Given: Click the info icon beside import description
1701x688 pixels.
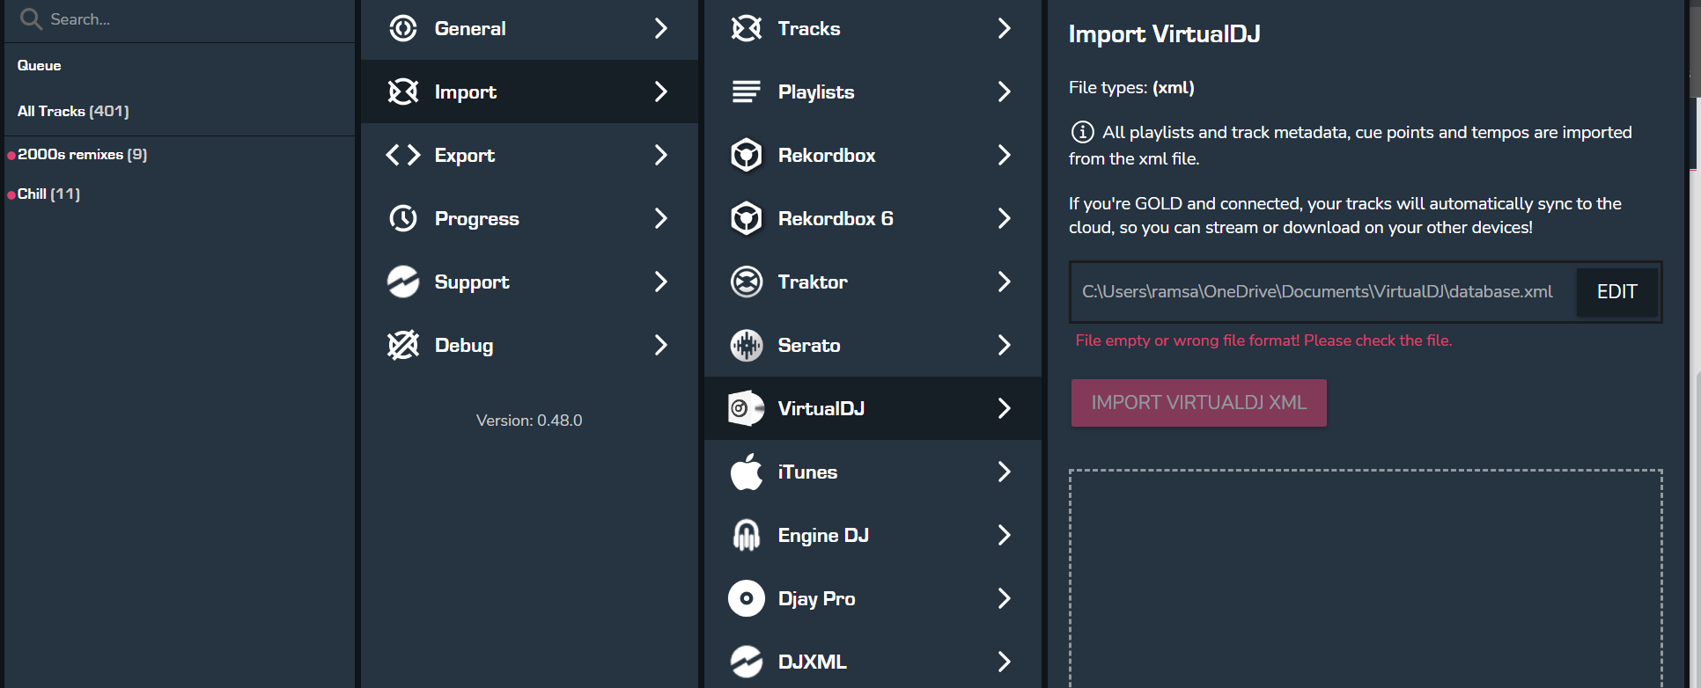Looking at the screenshot, I should 1082,132.
